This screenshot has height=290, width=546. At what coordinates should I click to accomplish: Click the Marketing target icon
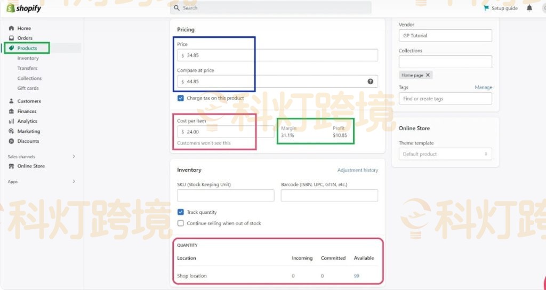pos(12,131)
